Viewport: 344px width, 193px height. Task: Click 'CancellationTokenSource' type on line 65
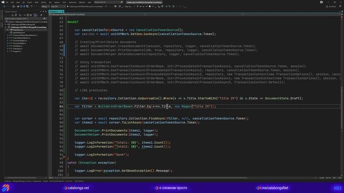click(157, 30)
